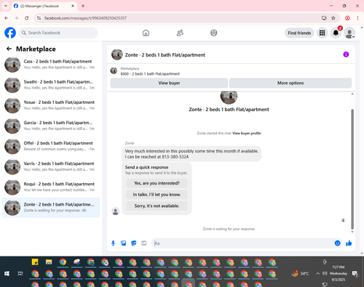Open the volume control in system tray
364x287 pixels.
pyautogui.click(x=325, y=273)
